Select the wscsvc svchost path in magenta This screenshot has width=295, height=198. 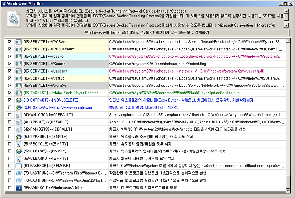pyautogui.click(x=196, y=57)
